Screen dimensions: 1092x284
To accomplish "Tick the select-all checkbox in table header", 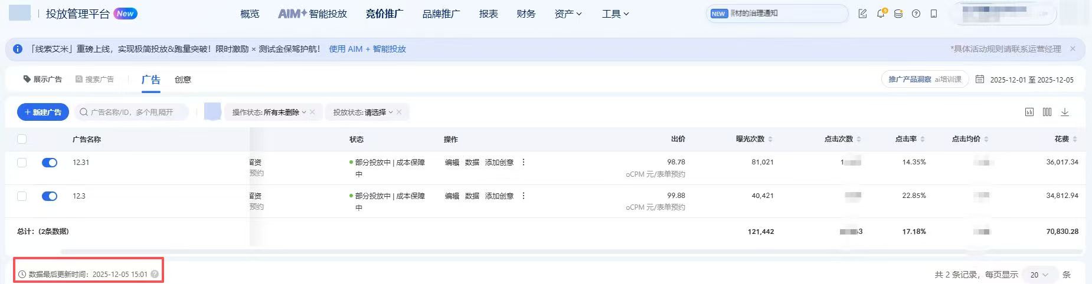I will point(22,139).
